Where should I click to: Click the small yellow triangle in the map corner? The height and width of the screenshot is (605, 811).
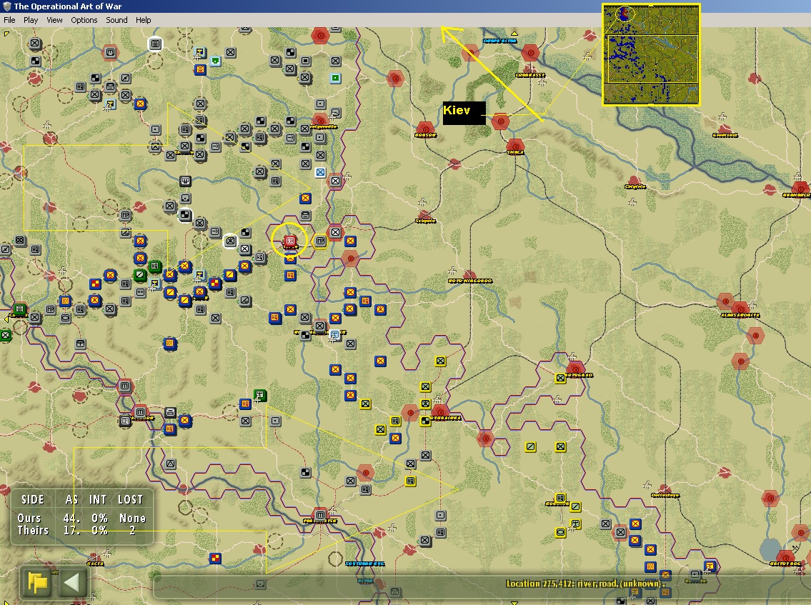pos(6,34)
